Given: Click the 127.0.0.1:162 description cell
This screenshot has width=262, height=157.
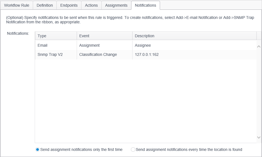Looking at the screenshot, I should [x=147, y=54].
